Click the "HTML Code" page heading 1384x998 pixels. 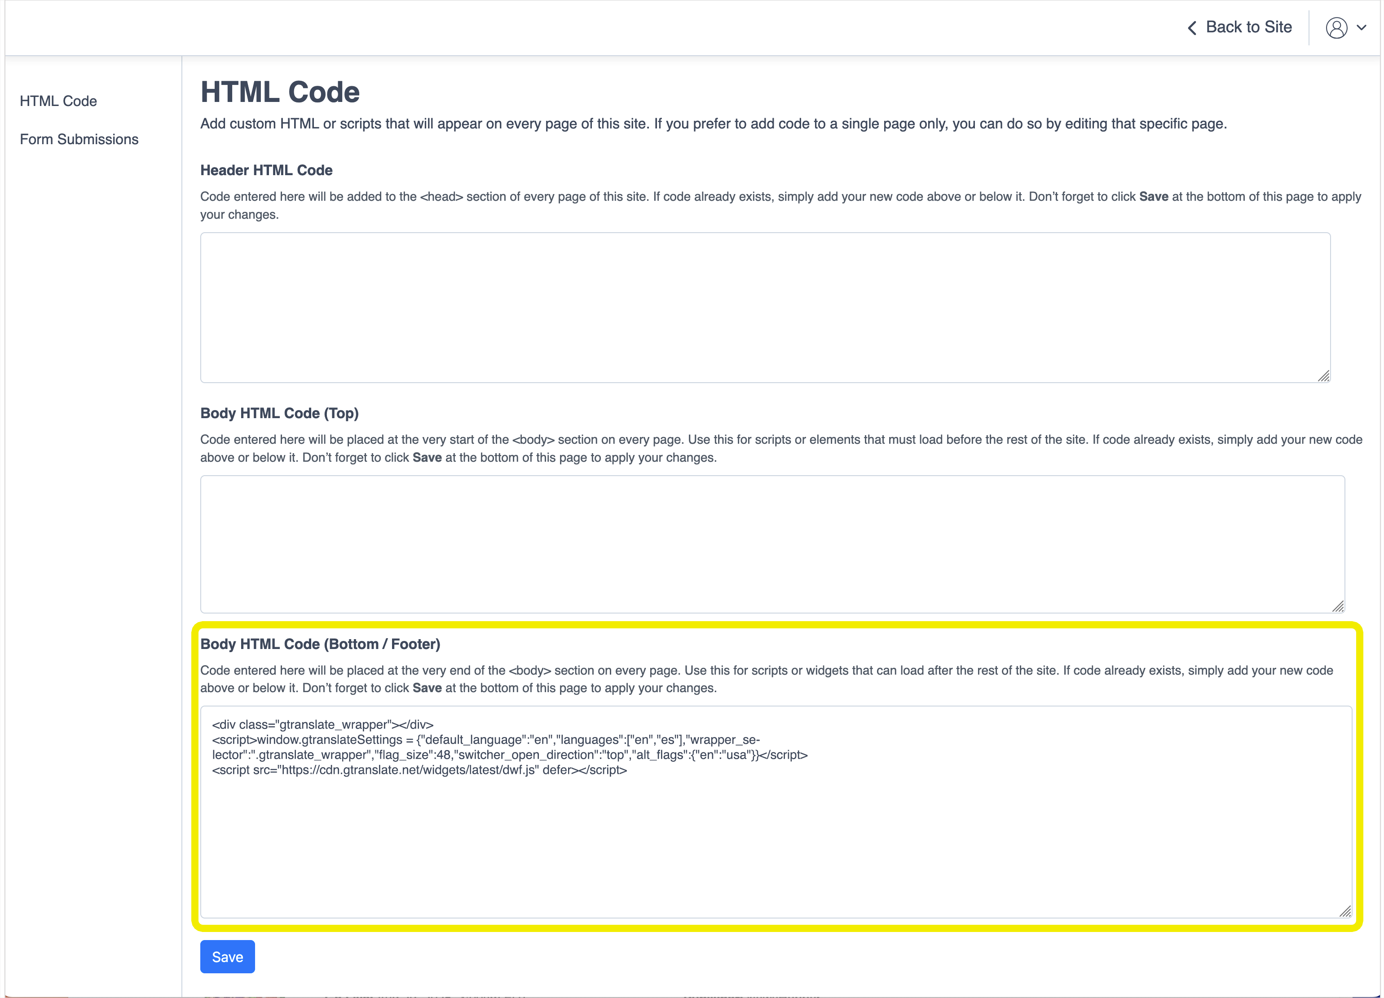click(280, 92)
